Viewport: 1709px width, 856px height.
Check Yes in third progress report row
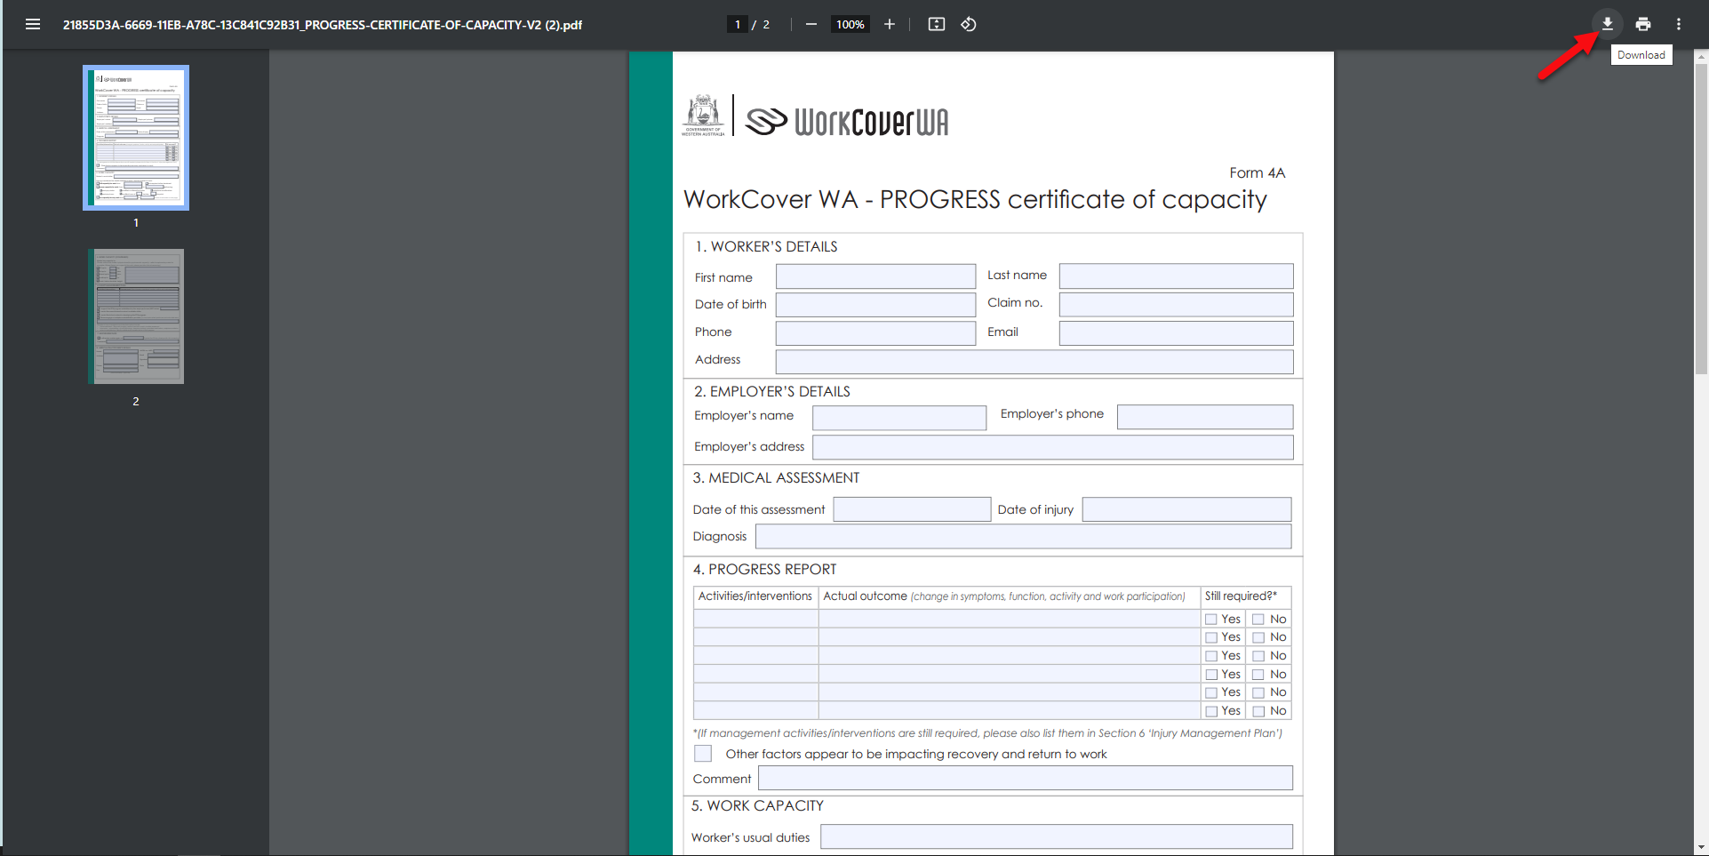coord(1211,656)
